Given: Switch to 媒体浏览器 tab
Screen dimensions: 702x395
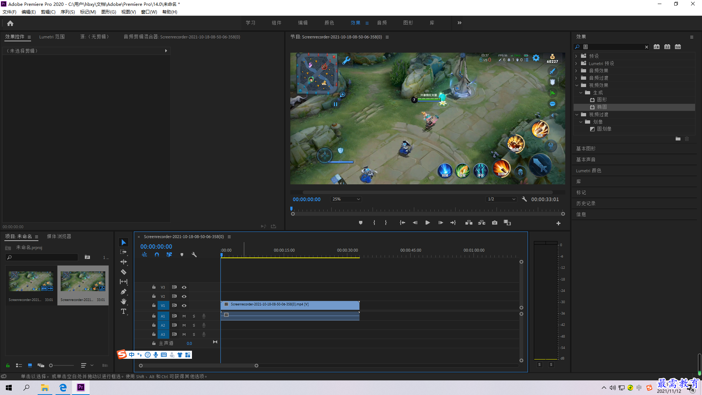Looking at the screenshot, I should coord(59,237).
